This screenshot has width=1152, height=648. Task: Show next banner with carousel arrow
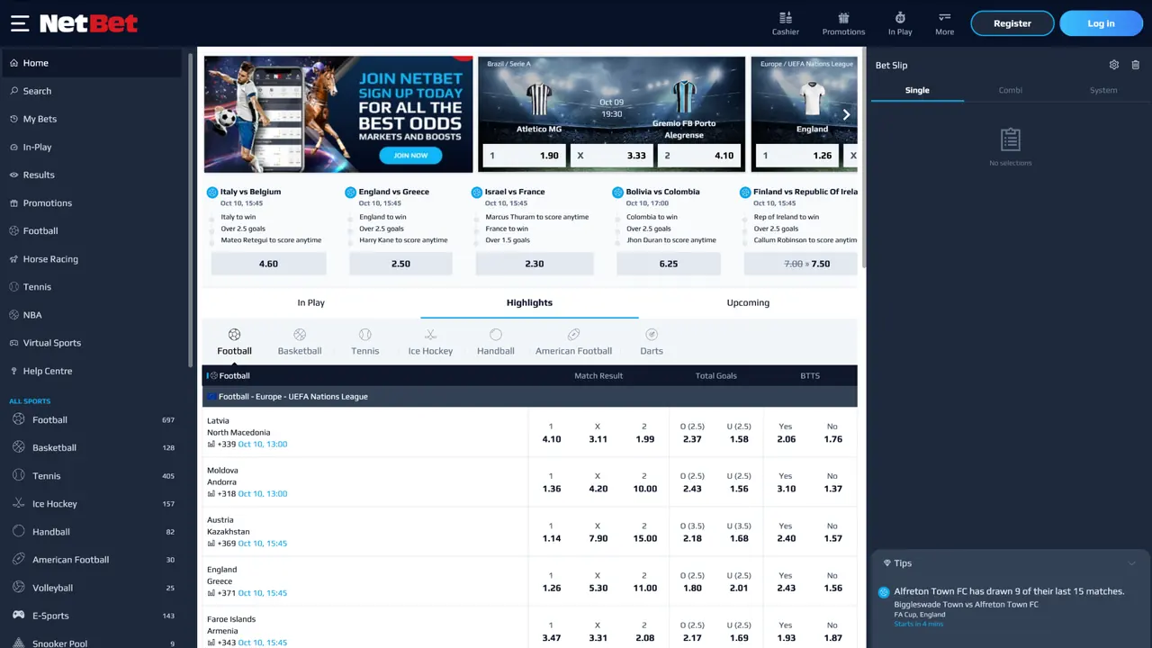click(x=846, y=114)
